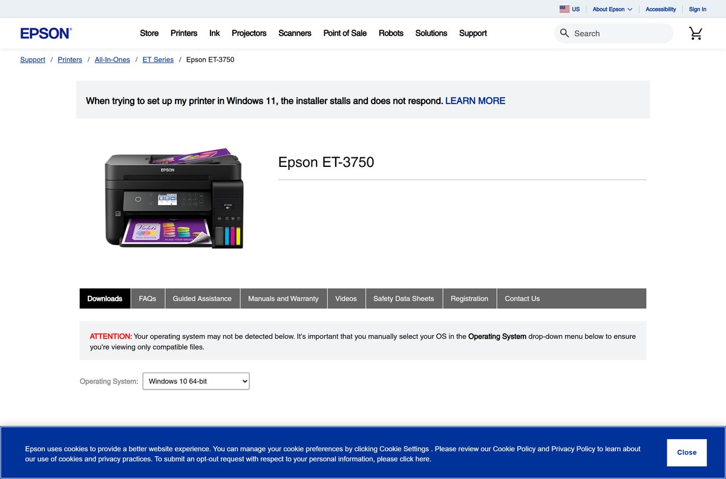Select the US flag region icon
Viewport: 726px width, 479px height.
coord(564,9)
